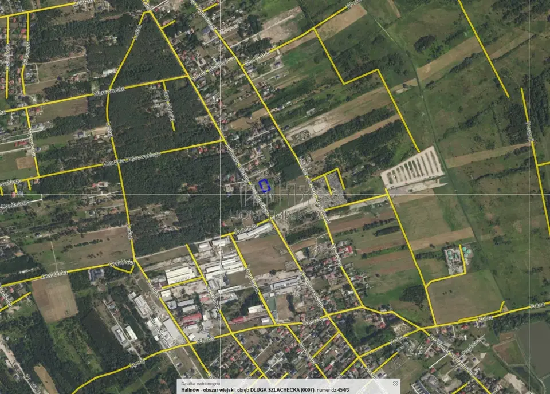The width and height of the screenshot is (550, 394).
Task: Click the 'Działka ewidencyjna' popup title
Action: (201, 384)
